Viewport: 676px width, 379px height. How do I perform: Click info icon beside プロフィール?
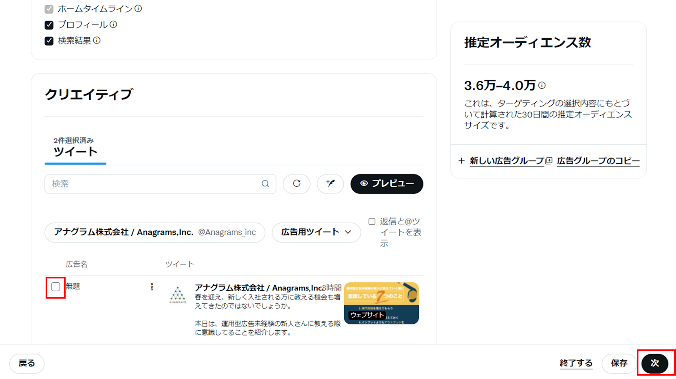coord(113,25)
